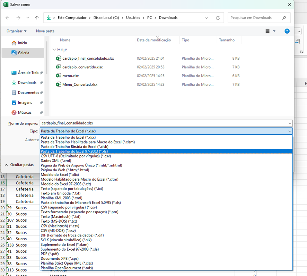The height and width of the screenshot is (276, 307).
Task: Open Músicas in the sidebar
Action: tap(24, 112)
